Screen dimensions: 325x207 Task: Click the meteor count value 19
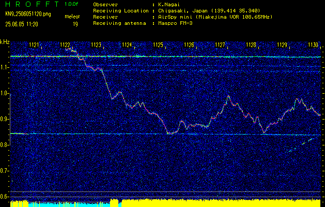[75, 24]
